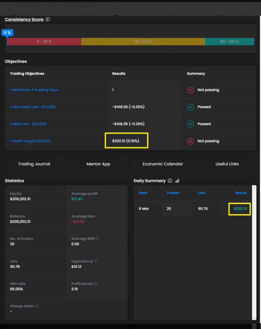Click the 0% consistency score marker
Screen dimensions: 261x329
click(7, 33)
